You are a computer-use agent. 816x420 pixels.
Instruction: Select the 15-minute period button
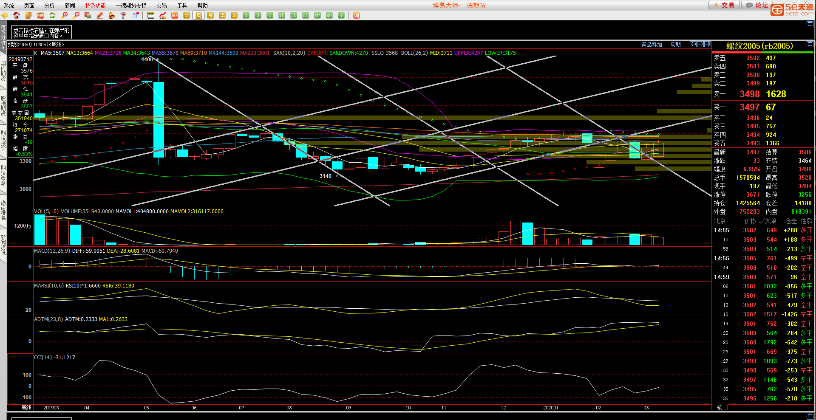click(x=282, y=15)
